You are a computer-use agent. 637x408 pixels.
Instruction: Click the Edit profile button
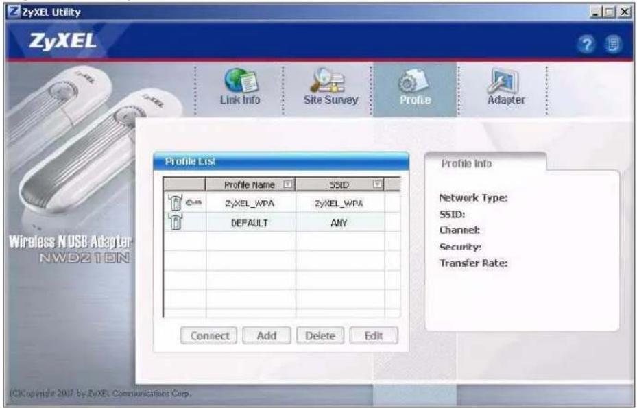[373, 336]
